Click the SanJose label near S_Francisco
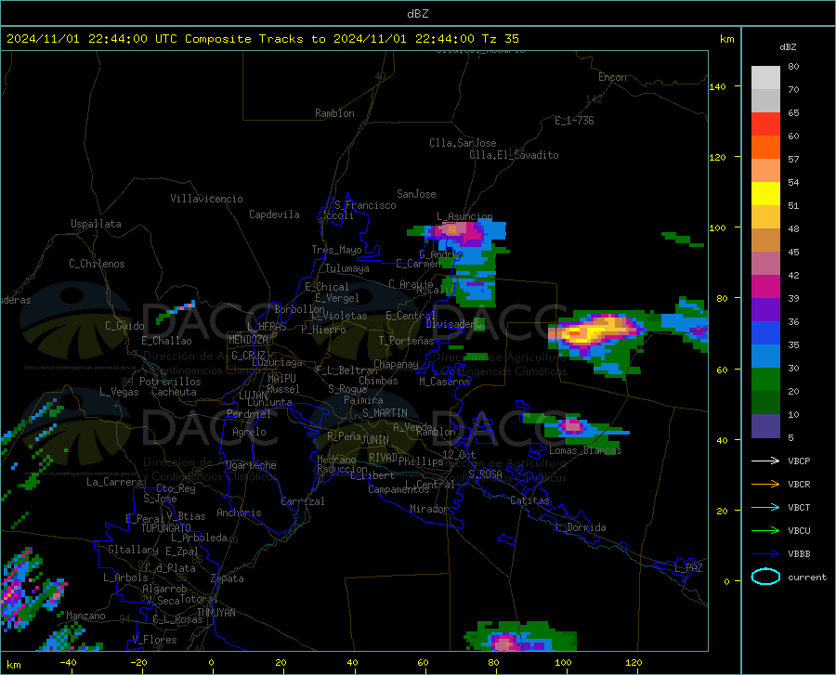This screenshot has height=675, width=836. click(x=416, y=194)
